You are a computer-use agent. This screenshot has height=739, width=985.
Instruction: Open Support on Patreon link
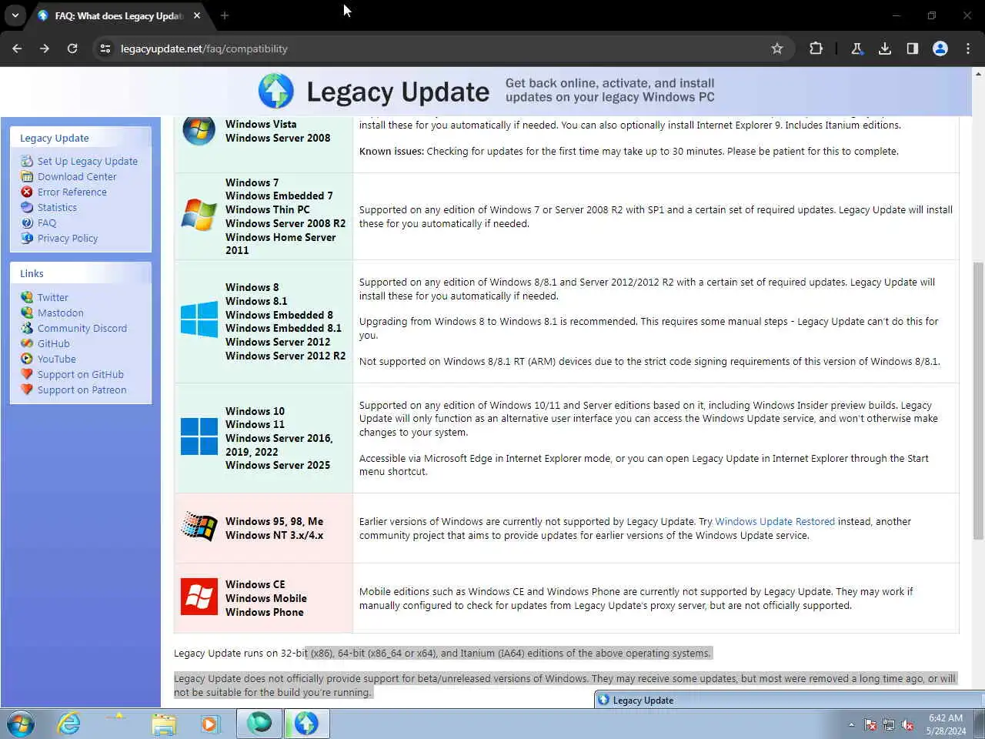click(x=82, y=390)
